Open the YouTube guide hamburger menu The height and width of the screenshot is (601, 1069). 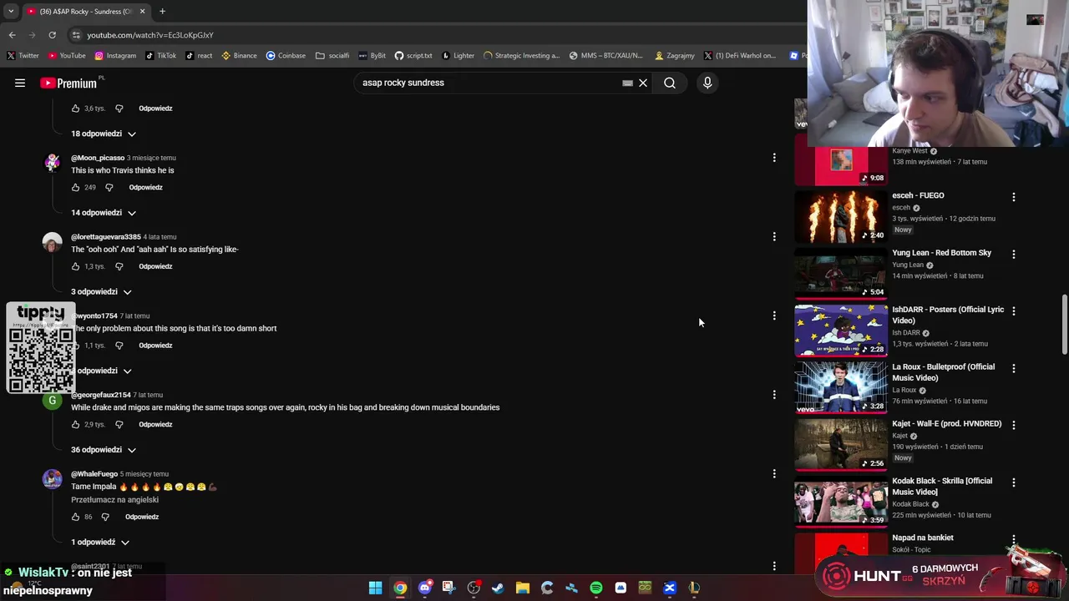[x=20, y=83]
